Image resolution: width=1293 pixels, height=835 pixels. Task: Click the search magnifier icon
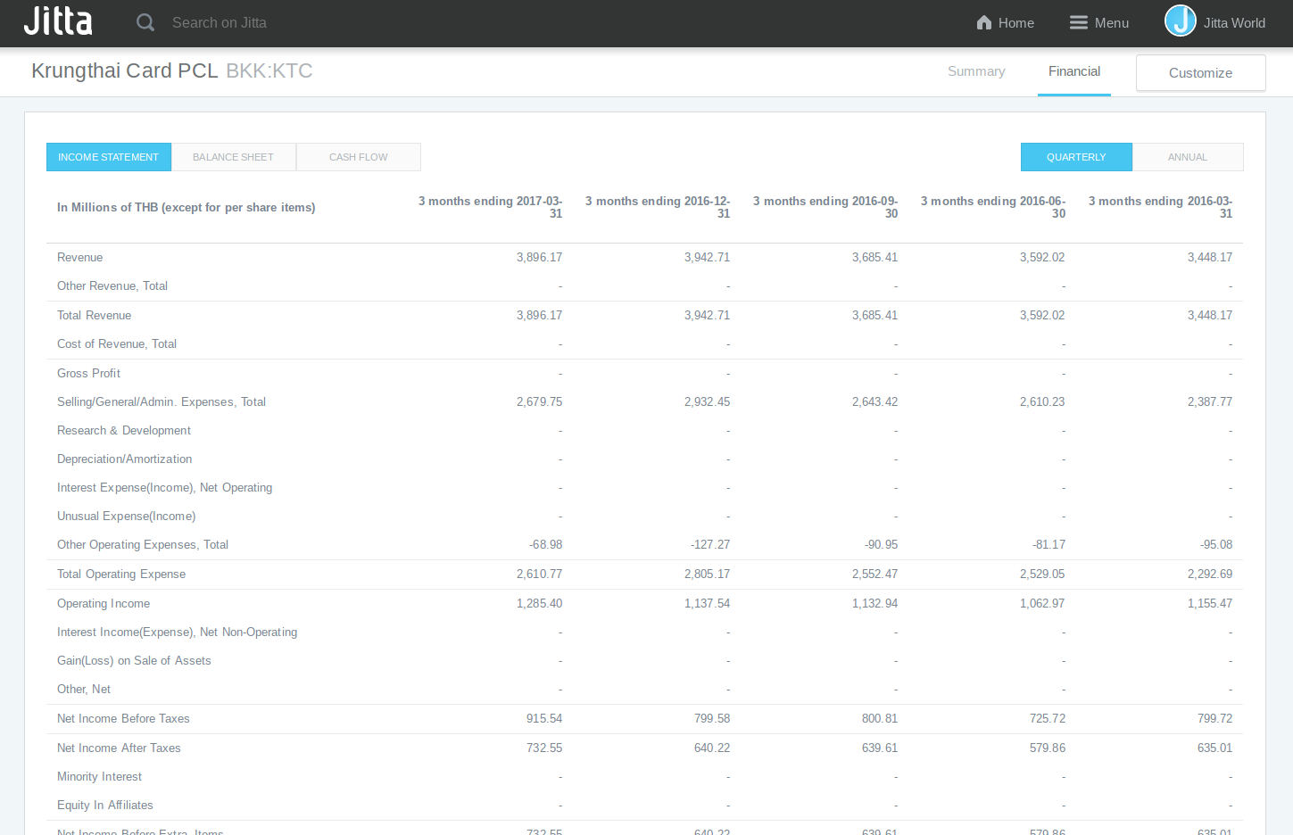pos(145,22)
